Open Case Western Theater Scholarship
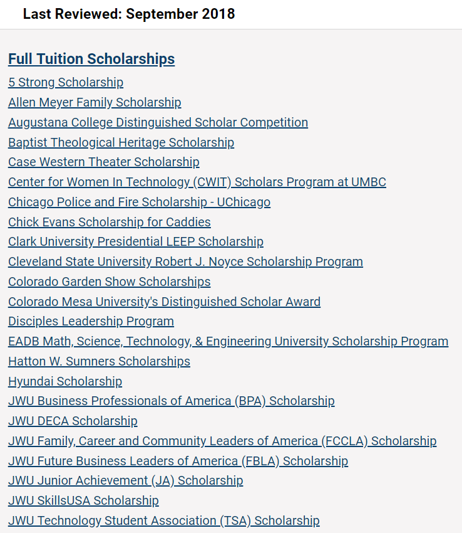This screenshot has width=462, height=533. point(104,162)
